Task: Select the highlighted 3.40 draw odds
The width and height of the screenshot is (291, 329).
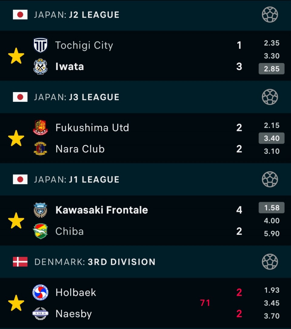Action: point(272,138)
